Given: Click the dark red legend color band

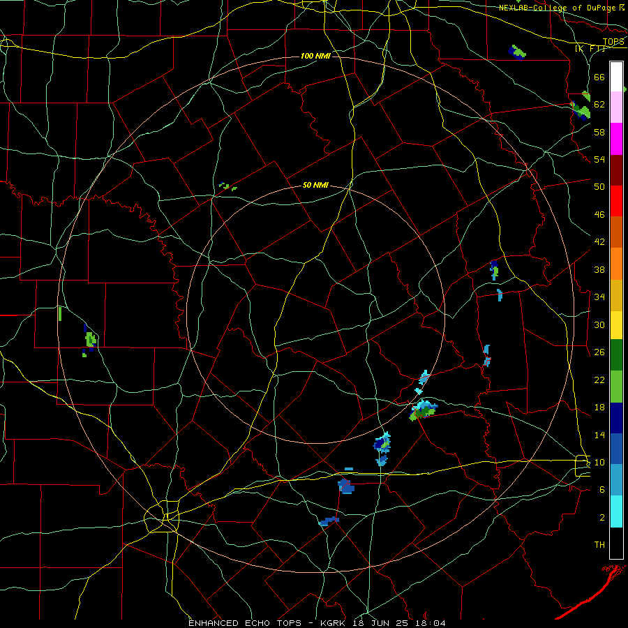Looking at the screenshot, I should 616,170.
